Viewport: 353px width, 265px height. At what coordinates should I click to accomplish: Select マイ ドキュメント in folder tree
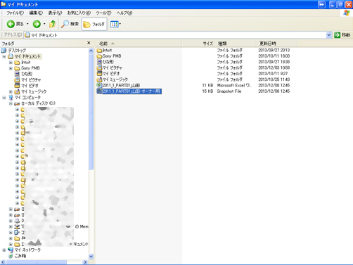[x=27, y=56]
